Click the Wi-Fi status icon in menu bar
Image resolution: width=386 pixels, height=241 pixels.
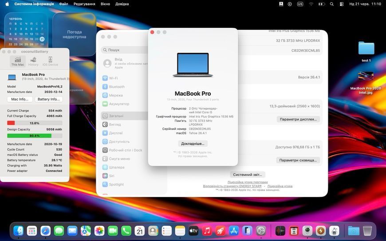click(311, 4)
